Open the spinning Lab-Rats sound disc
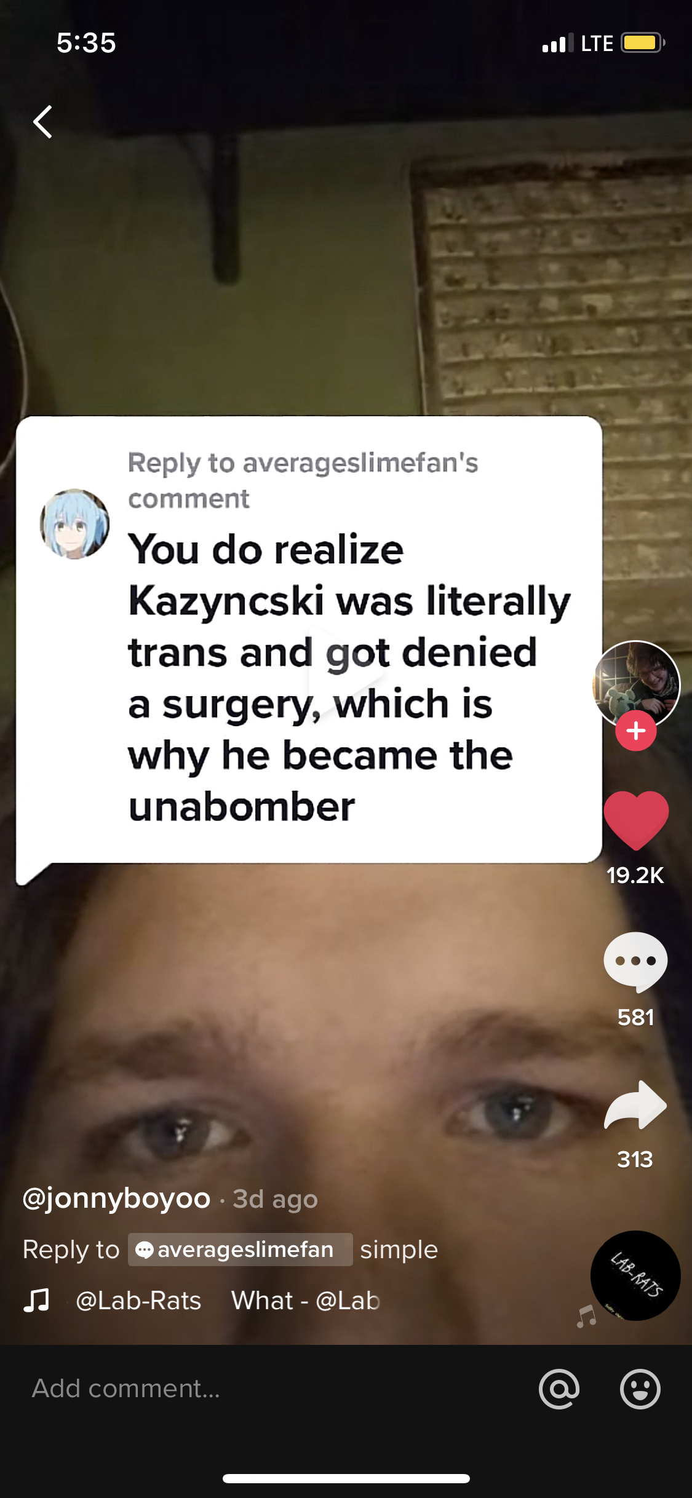Screen dimensions: 692x1498 tap(635, 1275)
